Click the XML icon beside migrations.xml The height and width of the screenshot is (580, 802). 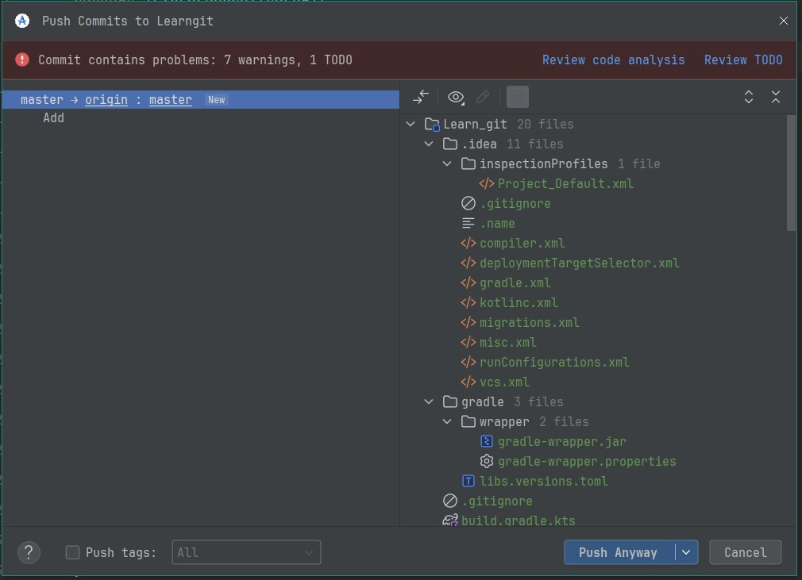[x=468, y=323]
